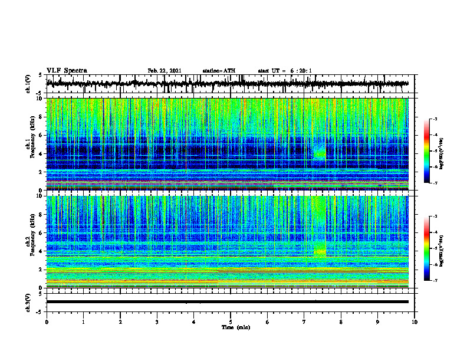
Task: Click the ch.1 voltage waveform trace
Action: [x=227, y=84]
